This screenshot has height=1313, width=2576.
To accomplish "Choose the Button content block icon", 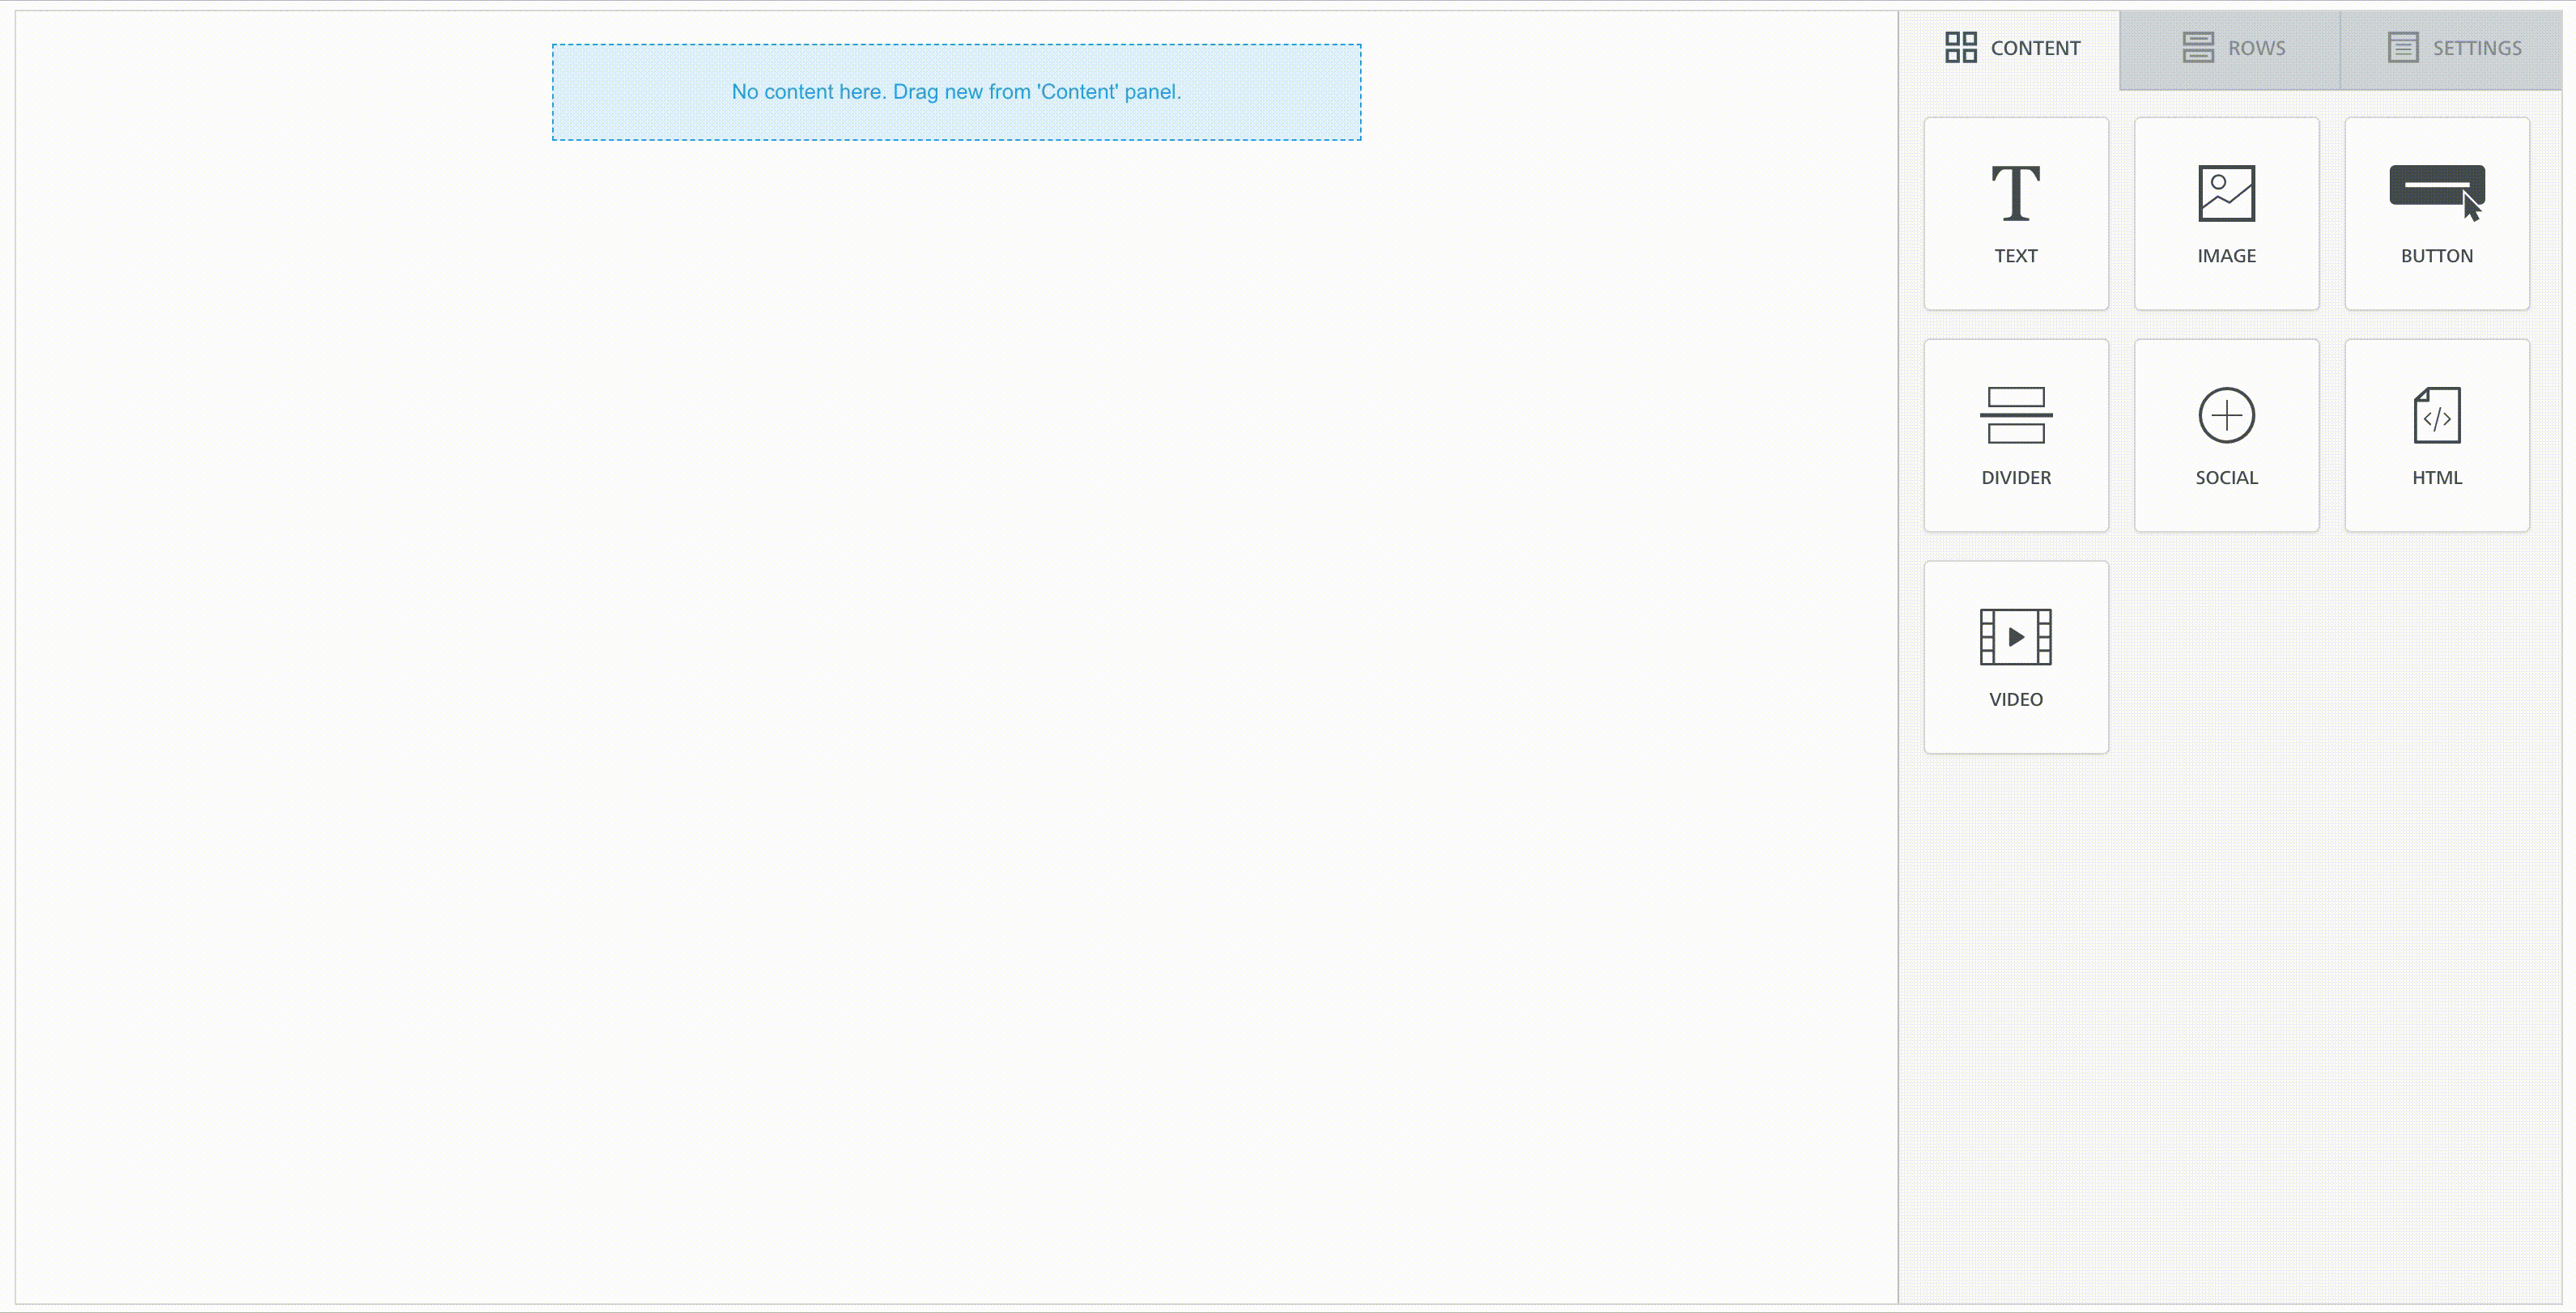I will tap(2436, 190).
